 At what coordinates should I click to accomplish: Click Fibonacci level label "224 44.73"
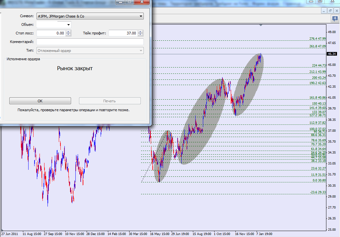319,65
